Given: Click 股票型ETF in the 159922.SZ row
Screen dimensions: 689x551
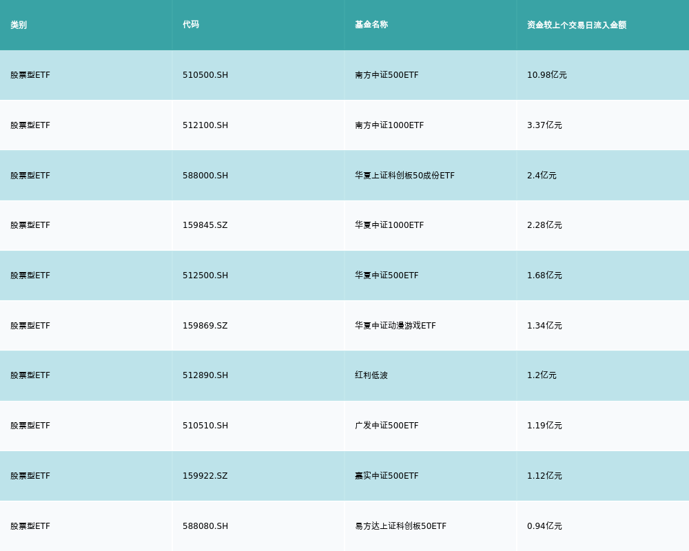Looking at the screenshot, I should pos(30,476).
